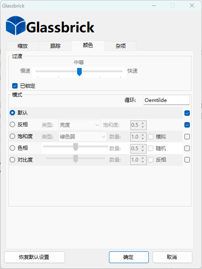Click the 对比度 slider thumb

point(75,159)
